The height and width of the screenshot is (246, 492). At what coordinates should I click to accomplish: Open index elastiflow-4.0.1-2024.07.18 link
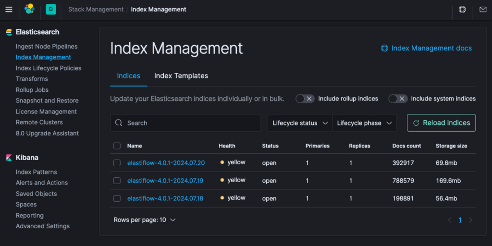tap(165, 198)
